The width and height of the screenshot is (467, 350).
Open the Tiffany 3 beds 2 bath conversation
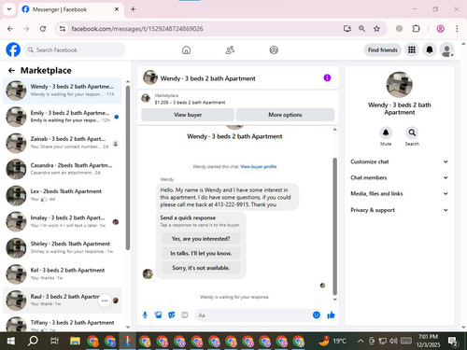click(63, 324)
